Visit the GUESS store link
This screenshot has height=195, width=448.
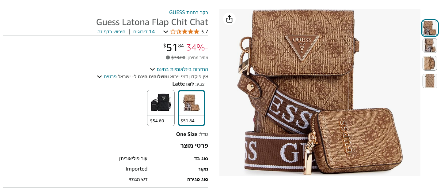click(188, 12)
